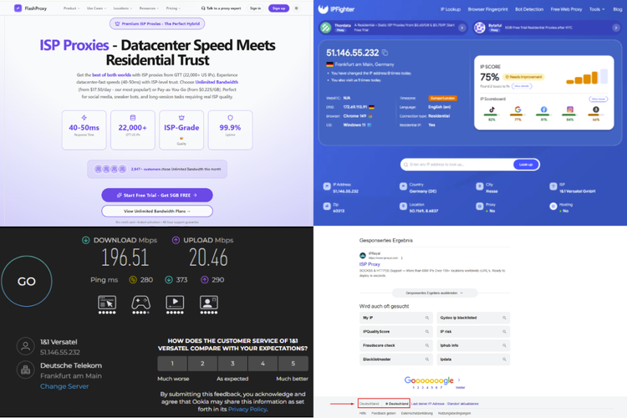Rate customer service 5 Much better

coord(293,364)
